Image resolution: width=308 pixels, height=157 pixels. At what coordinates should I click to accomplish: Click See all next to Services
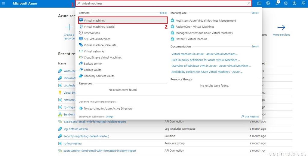click(163, 13)
